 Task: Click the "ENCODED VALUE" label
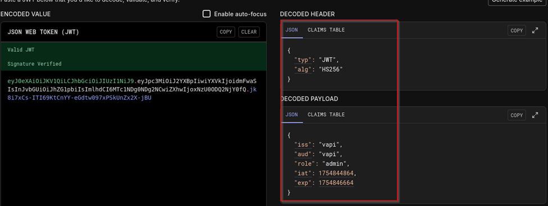click(25, 14)
